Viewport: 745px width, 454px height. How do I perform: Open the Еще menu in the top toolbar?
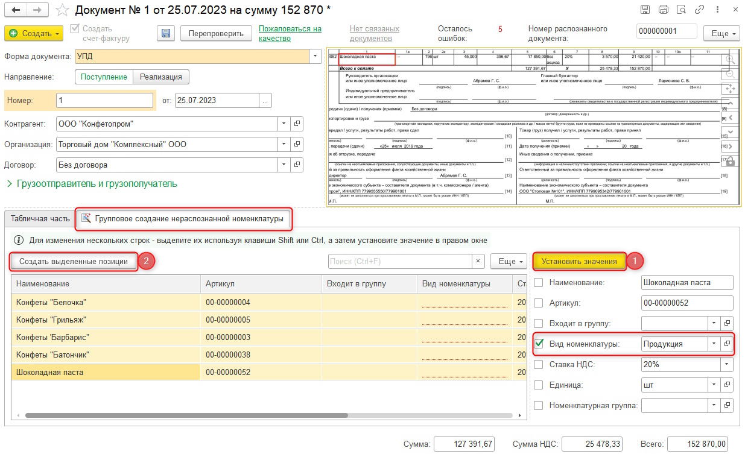click(x=723, y=33)
